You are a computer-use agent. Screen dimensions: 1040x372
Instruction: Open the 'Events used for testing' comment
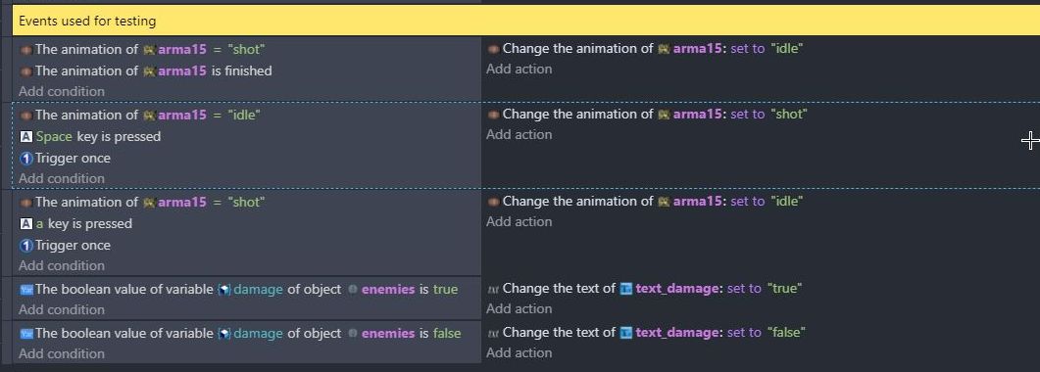tap(526, 22)
